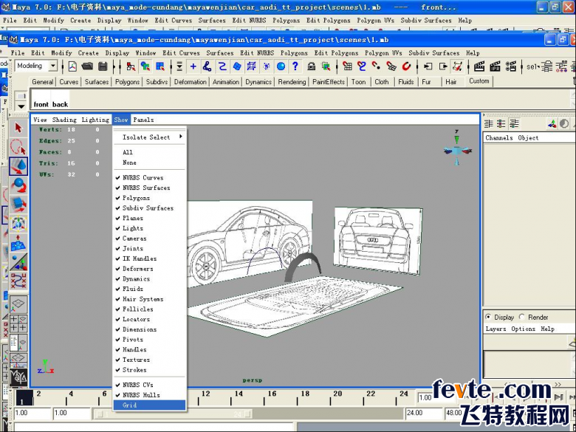Choose the Show Manipulator tool
This screenshot has width=576, height=432.
18,261
